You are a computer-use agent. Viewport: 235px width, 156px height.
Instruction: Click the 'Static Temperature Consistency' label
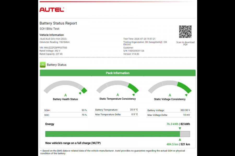point(118,99)
